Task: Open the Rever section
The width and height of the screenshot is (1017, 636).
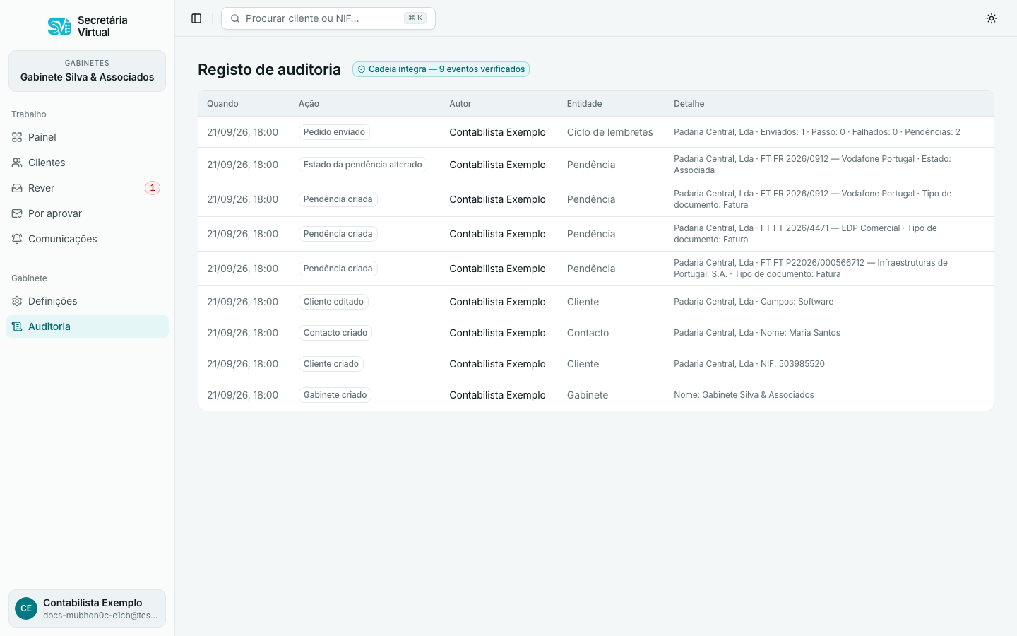Action: [87, 188]
